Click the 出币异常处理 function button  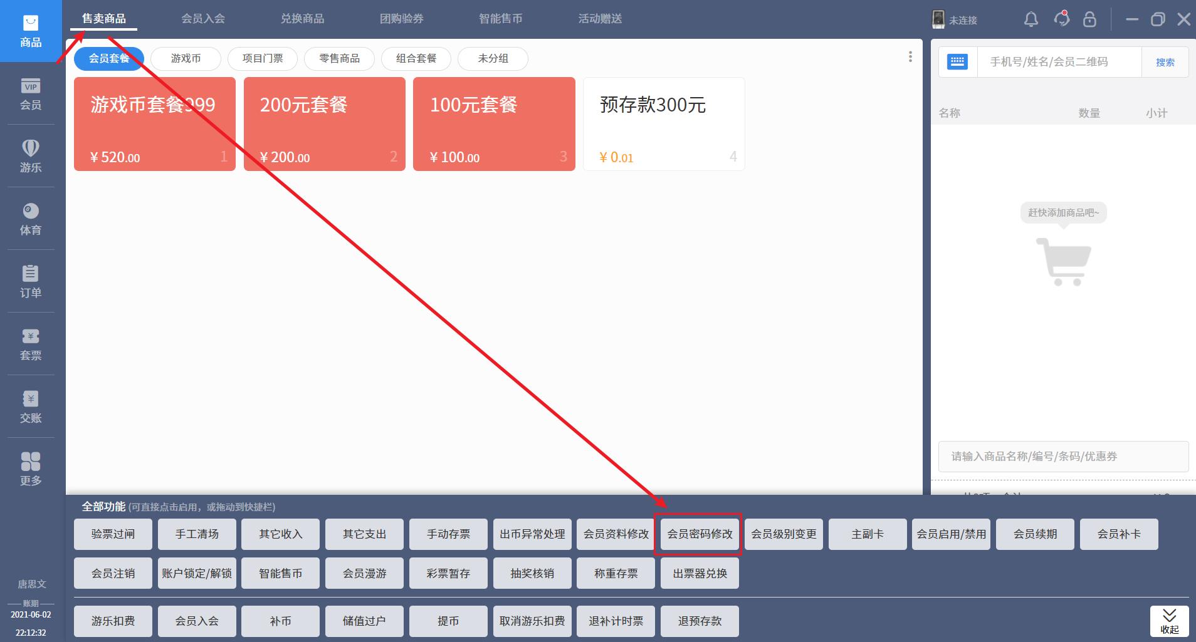coord(532,534)
